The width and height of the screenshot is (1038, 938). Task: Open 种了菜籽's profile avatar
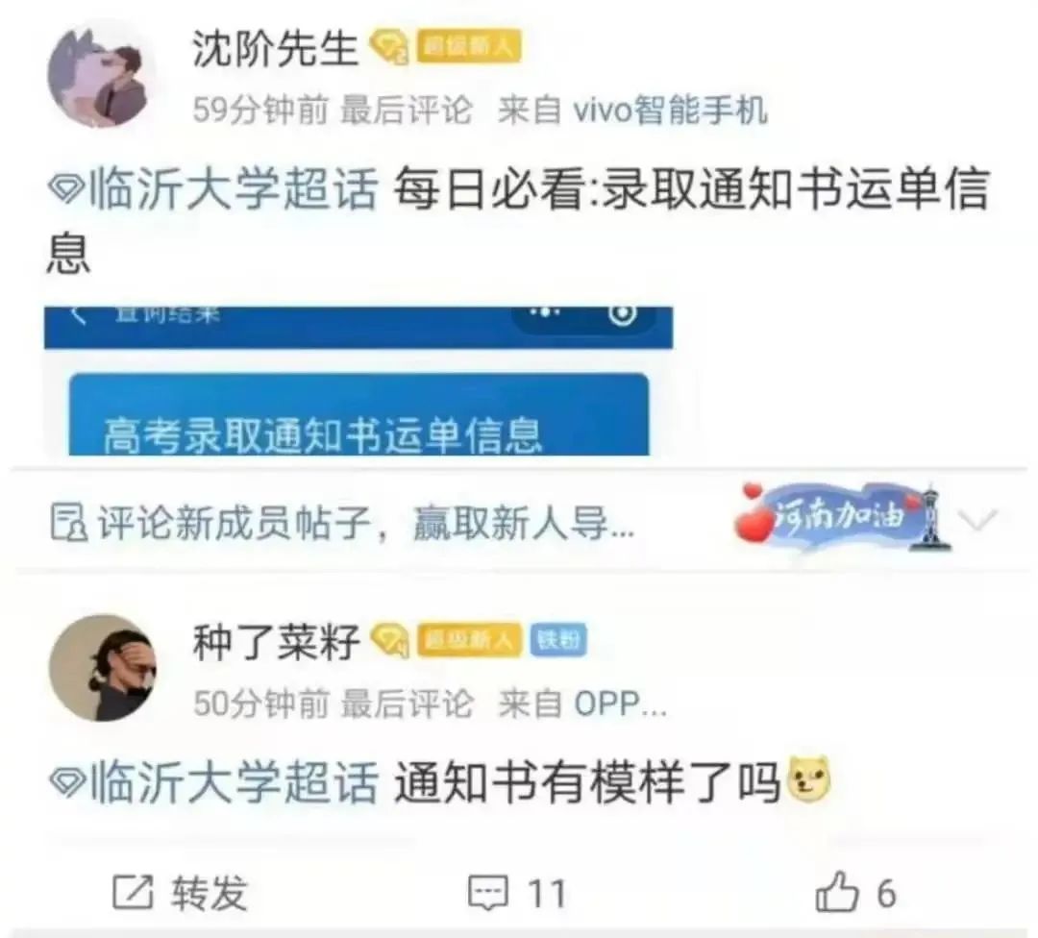(104, 667)
